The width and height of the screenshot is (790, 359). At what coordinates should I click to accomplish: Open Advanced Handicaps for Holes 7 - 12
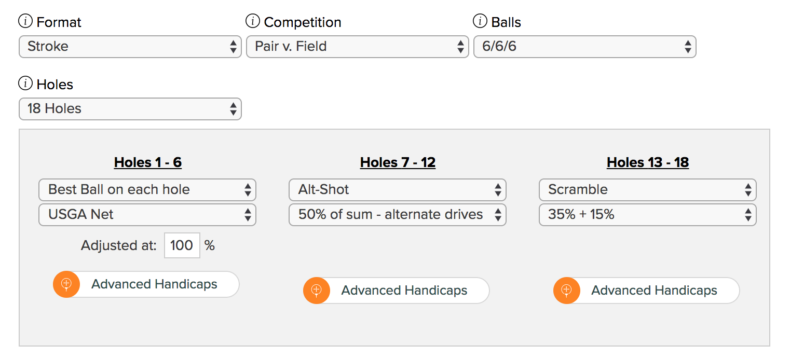pos(404,291)
